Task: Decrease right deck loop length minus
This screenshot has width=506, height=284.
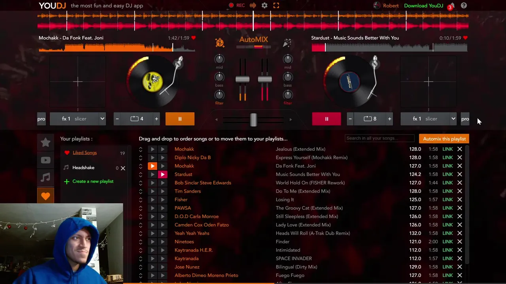Action: coord(350,119)
